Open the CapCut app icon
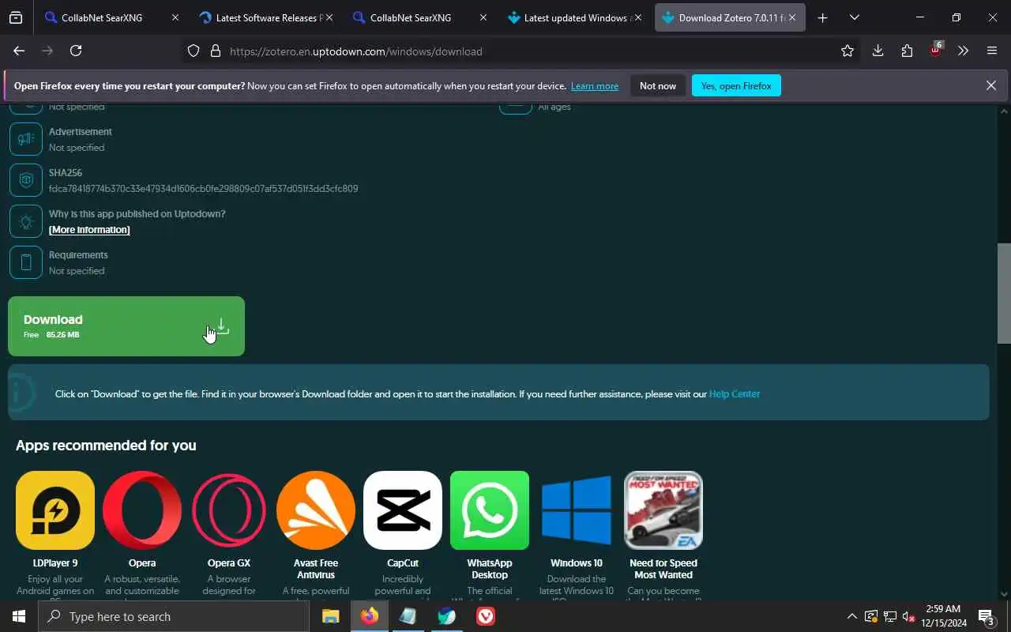 coord(403,510)
